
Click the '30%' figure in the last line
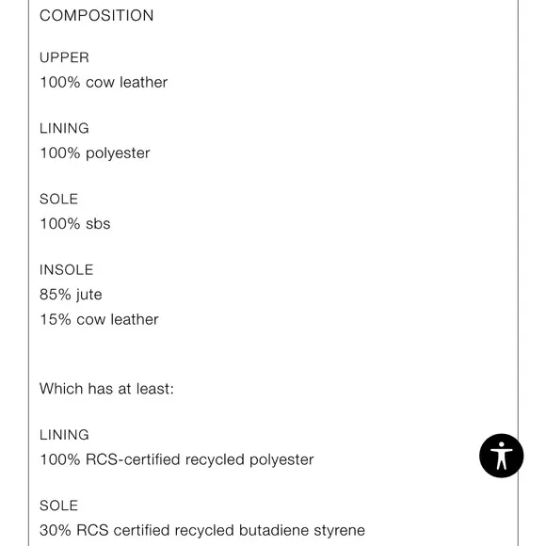pyautogui.click(x=56, y=531)
